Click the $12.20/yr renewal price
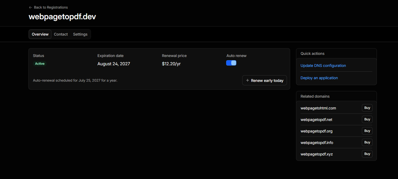This screenshot has height=179, width=398. pos(171,64)
